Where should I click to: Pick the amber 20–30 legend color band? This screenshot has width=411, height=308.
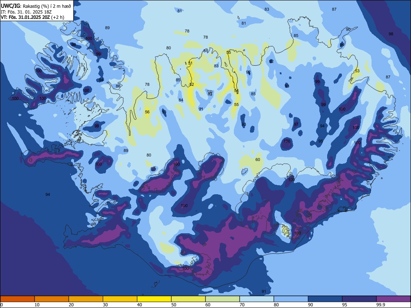86,299
